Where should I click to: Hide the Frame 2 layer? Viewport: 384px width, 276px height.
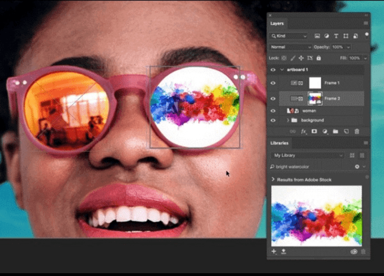point(273,99)
